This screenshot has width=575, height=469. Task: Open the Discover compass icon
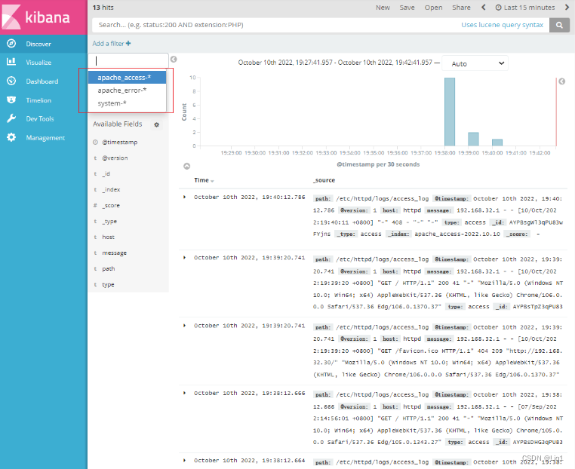click(11, 44)
